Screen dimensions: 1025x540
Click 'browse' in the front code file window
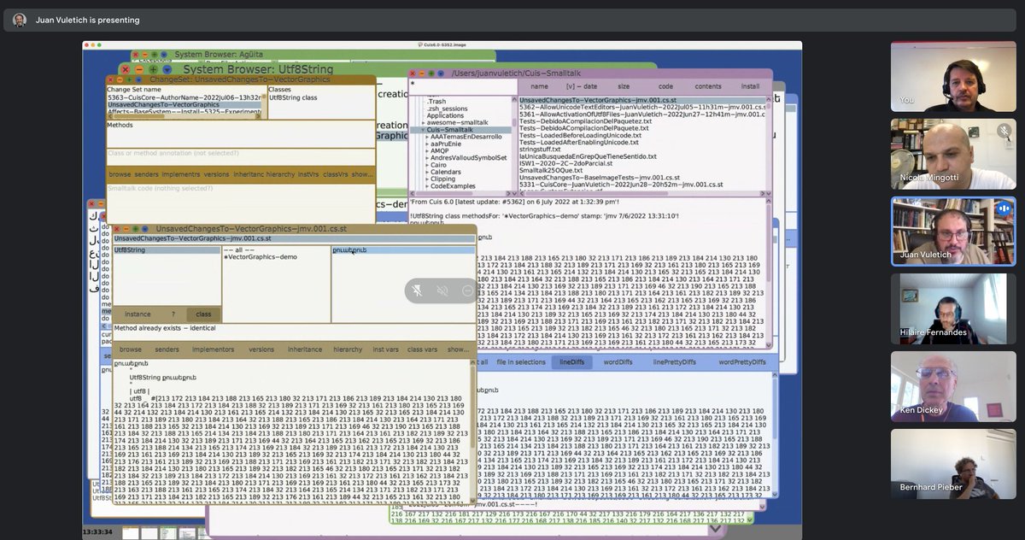point(131,349)
